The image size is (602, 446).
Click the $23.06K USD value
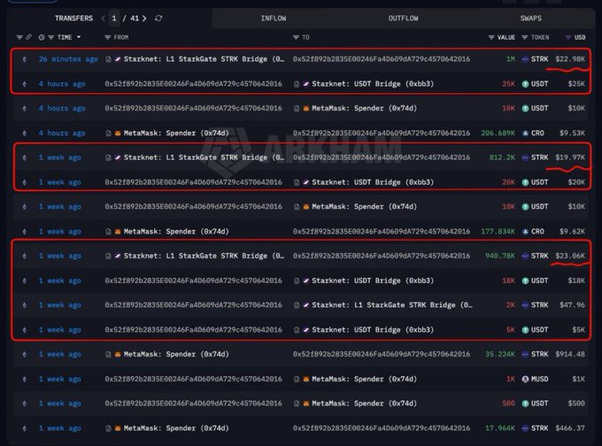click(x=570, y=256)
